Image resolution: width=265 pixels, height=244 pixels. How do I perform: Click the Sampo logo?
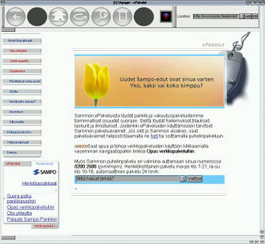coord(45,172)
